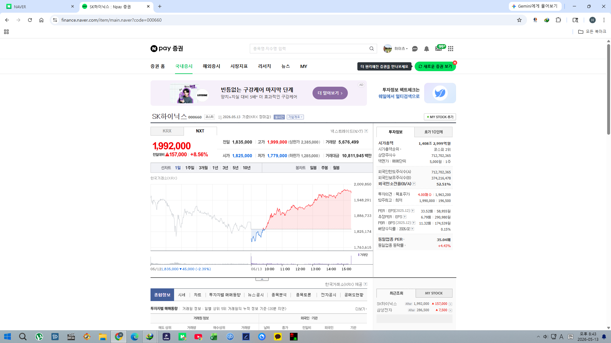
Task: Click the help icon next to PBR BPS(2025.12)
Action: click(x=413, y=223)
